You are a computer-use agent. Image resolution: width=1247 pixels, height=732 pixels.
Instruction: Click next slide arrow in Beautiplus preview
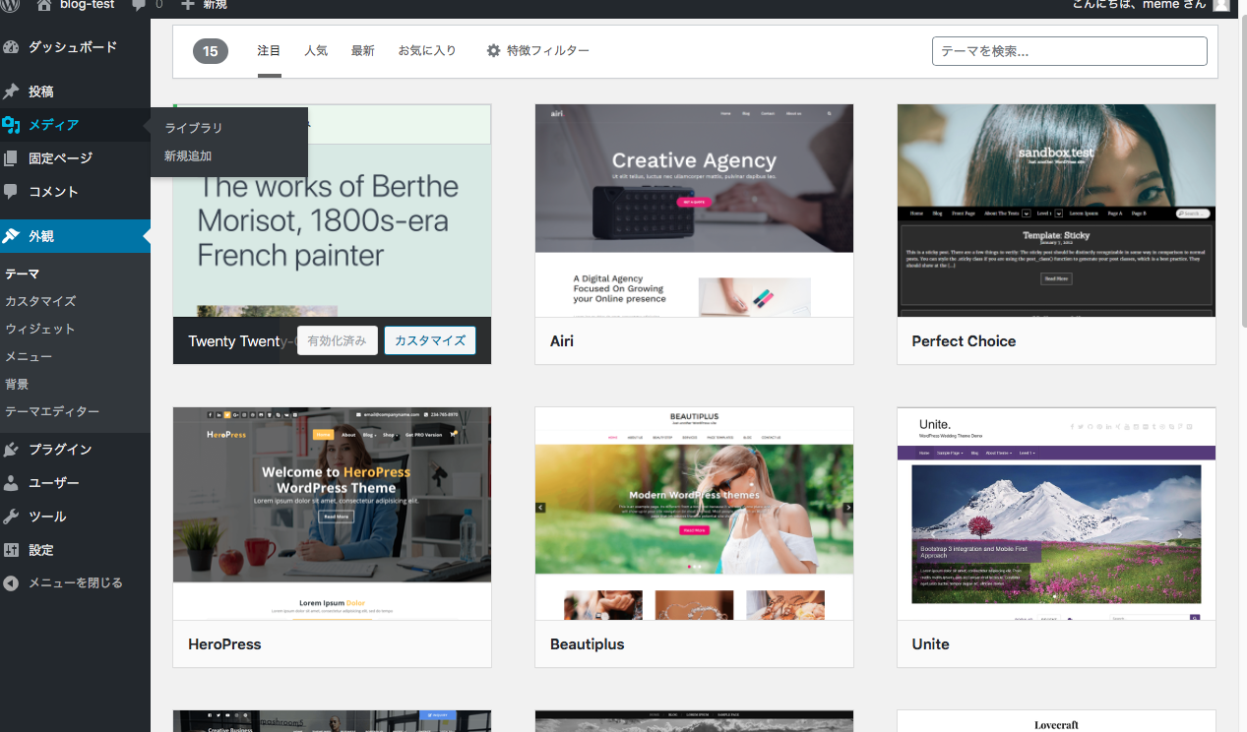click(847, 508)
